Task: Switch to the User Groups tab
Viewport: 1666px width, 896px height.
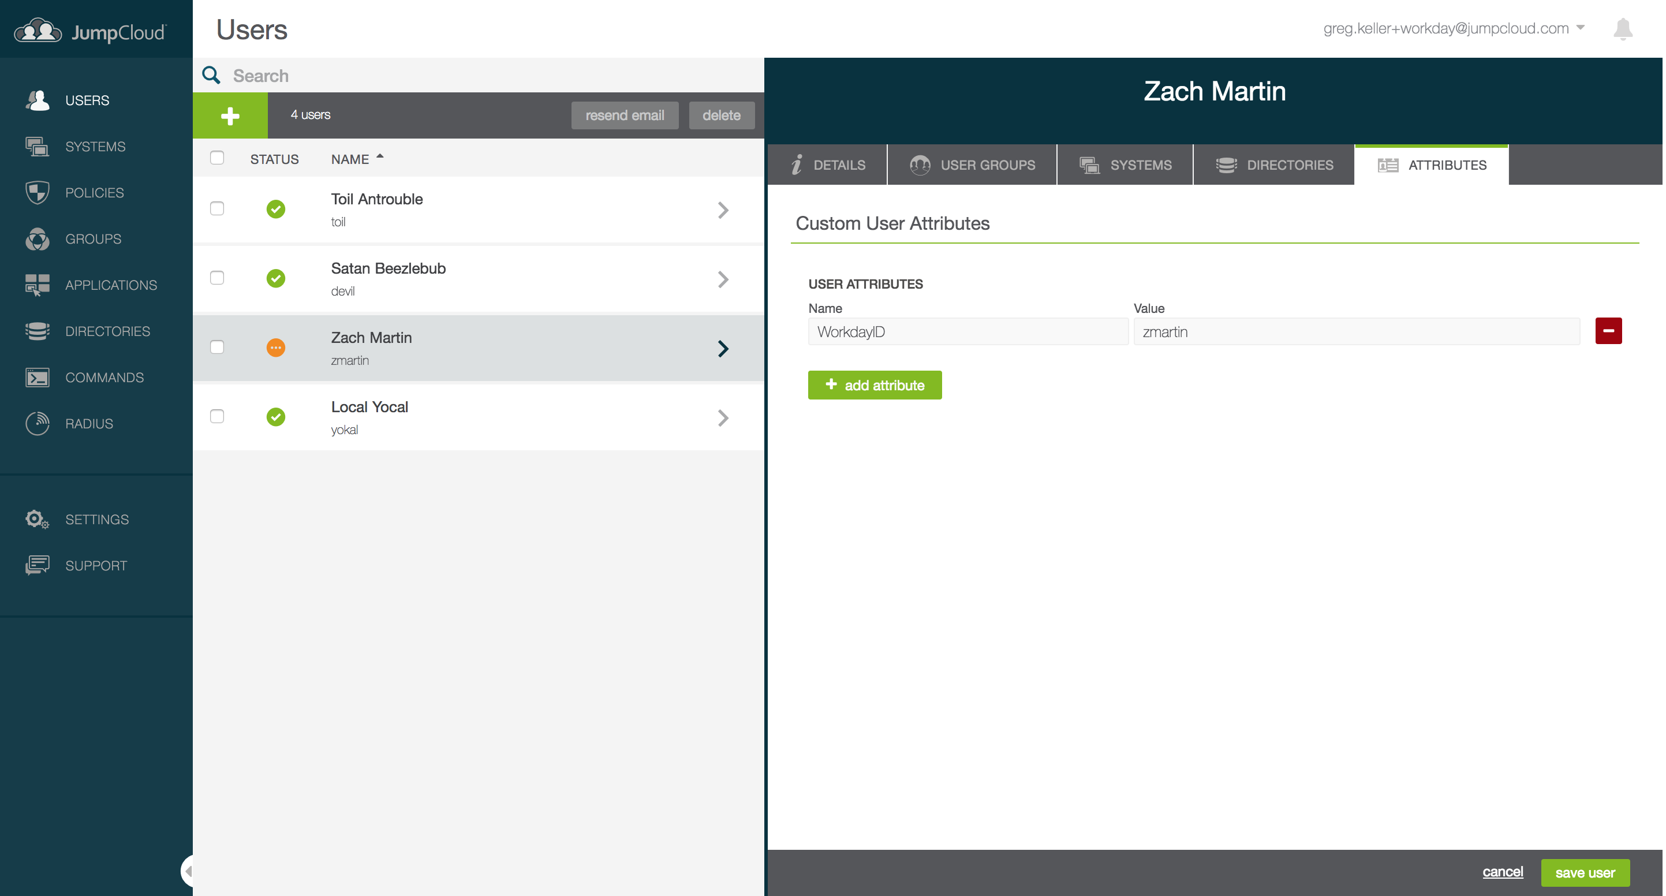Action: click(972, 165)
